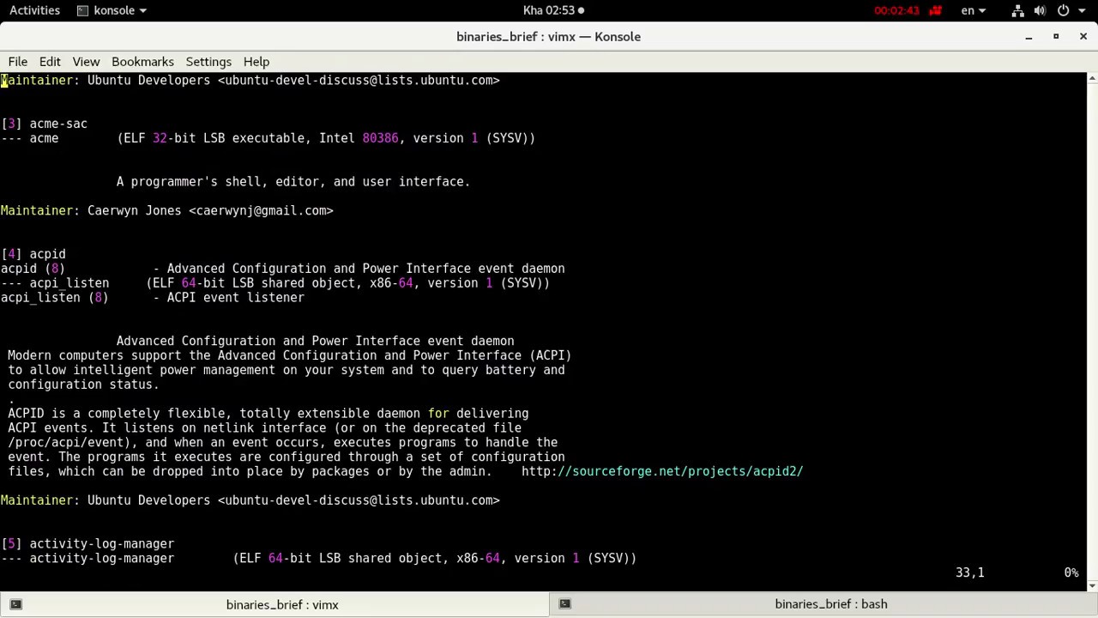Click the scrollbar down arrow

[1092, 586]
